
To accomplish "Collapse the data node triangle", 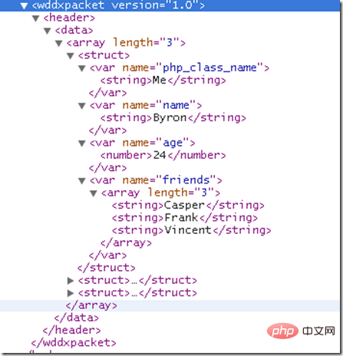I will click(x=47, y=31).
